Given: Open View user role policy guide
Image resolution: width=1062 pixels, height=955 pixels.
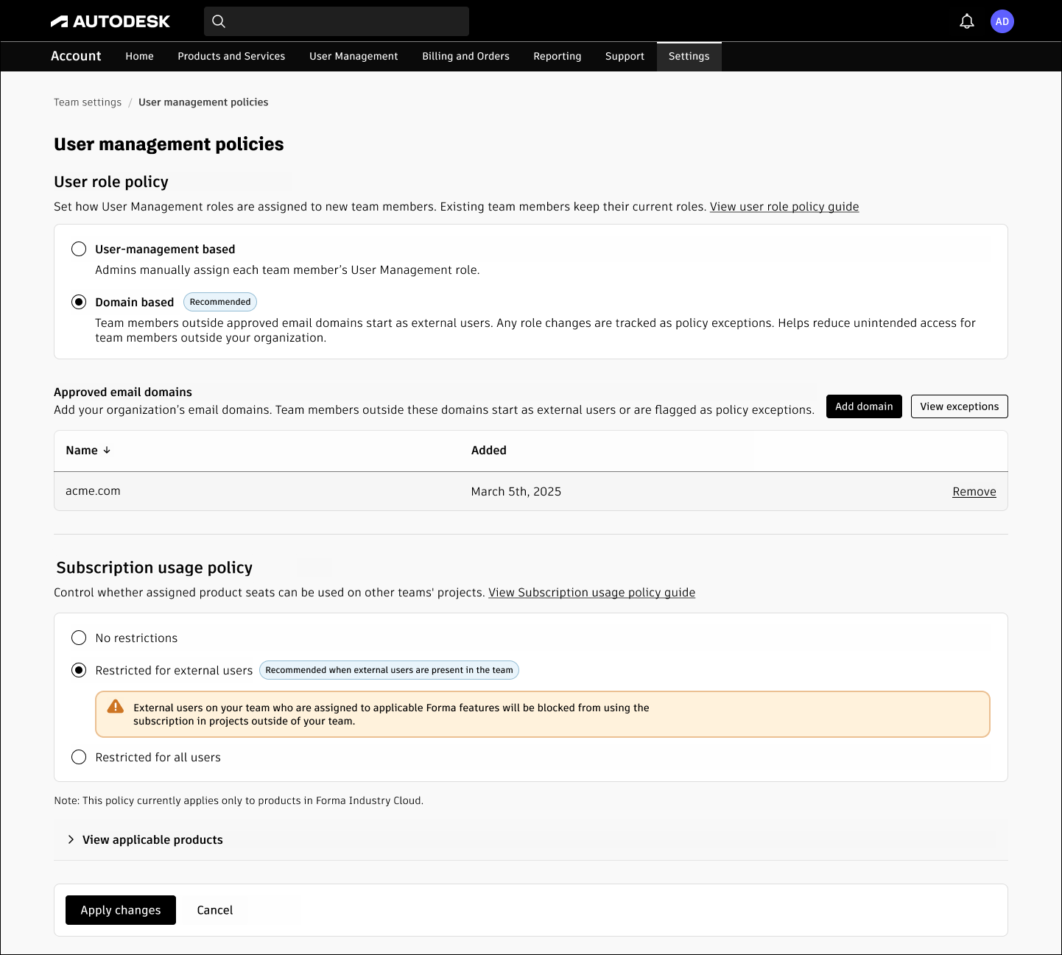Looking at the screenshot, I should pos(784,206).
